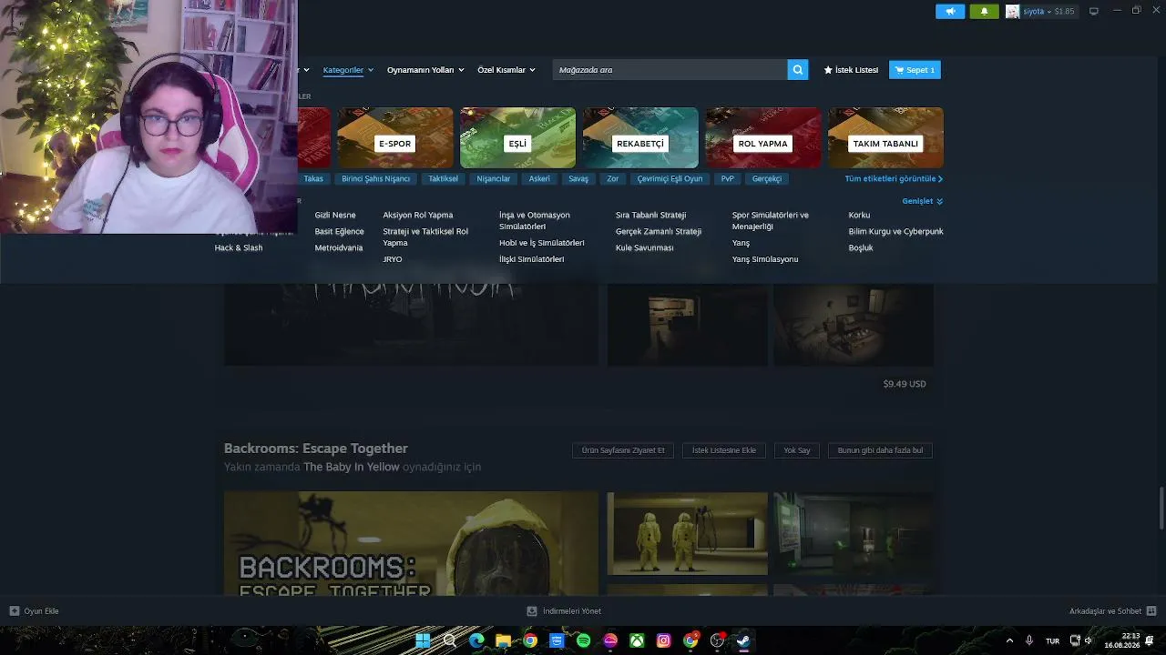Click the TUR language indicator
This screenshot has width=1166, height=655.
tap(1052, 641)
